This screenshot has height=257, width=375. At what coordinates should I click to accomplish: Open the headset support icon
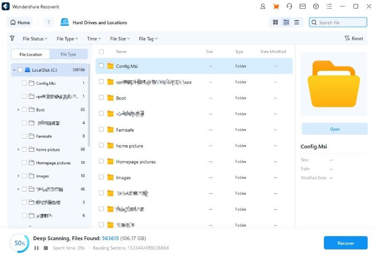click(x=289, y=7)
